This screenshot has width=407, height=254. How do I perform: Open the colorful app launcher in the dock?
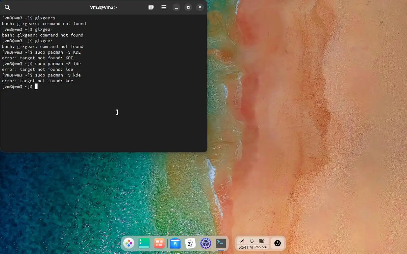pyautogui.click(x=129, y=244)
